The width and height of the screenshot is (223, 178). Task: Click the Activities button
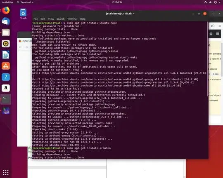7,2
